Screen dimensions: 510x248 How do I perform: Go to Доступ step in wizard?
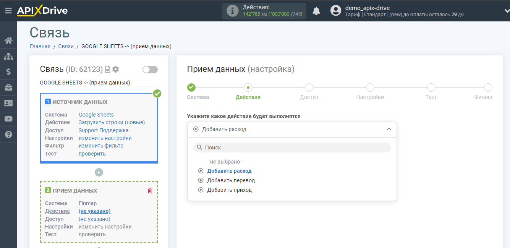point(309,88)
